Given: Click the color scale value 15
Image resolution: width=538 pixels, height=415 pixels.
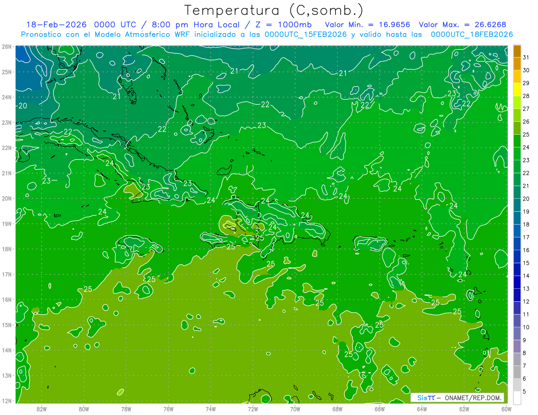Looking at the screenshot, I should click(526, 263).
